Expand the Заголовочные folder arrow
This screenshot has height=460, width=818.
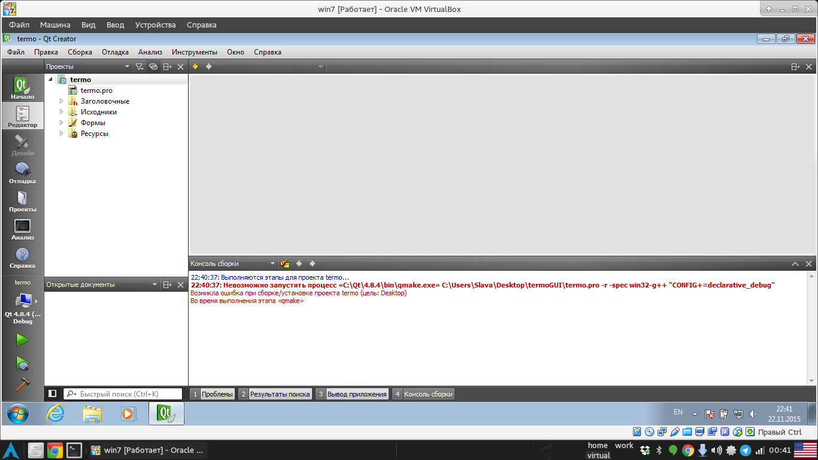tap(61, 101)
